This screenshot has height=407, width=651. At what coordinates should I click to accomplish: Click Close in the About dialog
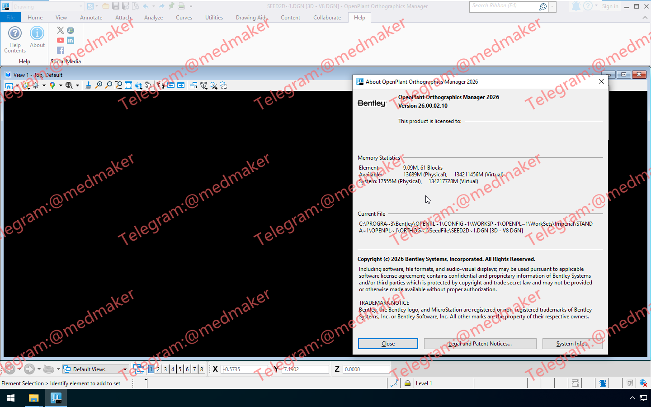[x=388, y=344]
